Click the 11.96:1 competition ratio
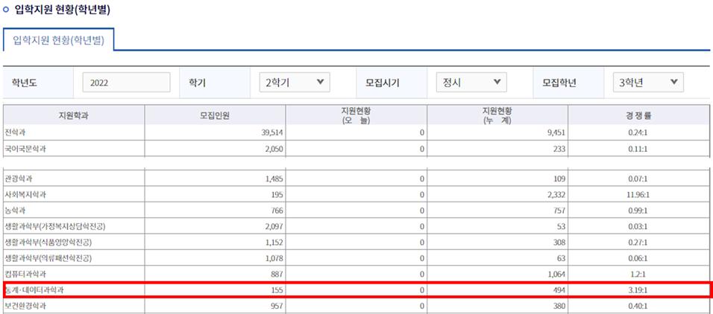713x314 pixels. (638, 195)
